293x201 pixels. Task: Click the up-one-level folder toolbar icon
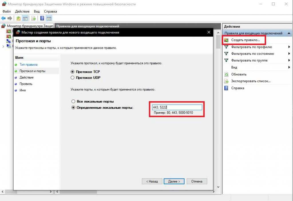[18, 18]
